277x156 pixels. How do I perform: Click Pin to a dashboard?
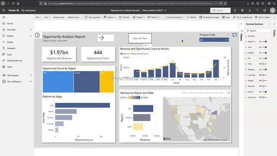tap(242, 17)
